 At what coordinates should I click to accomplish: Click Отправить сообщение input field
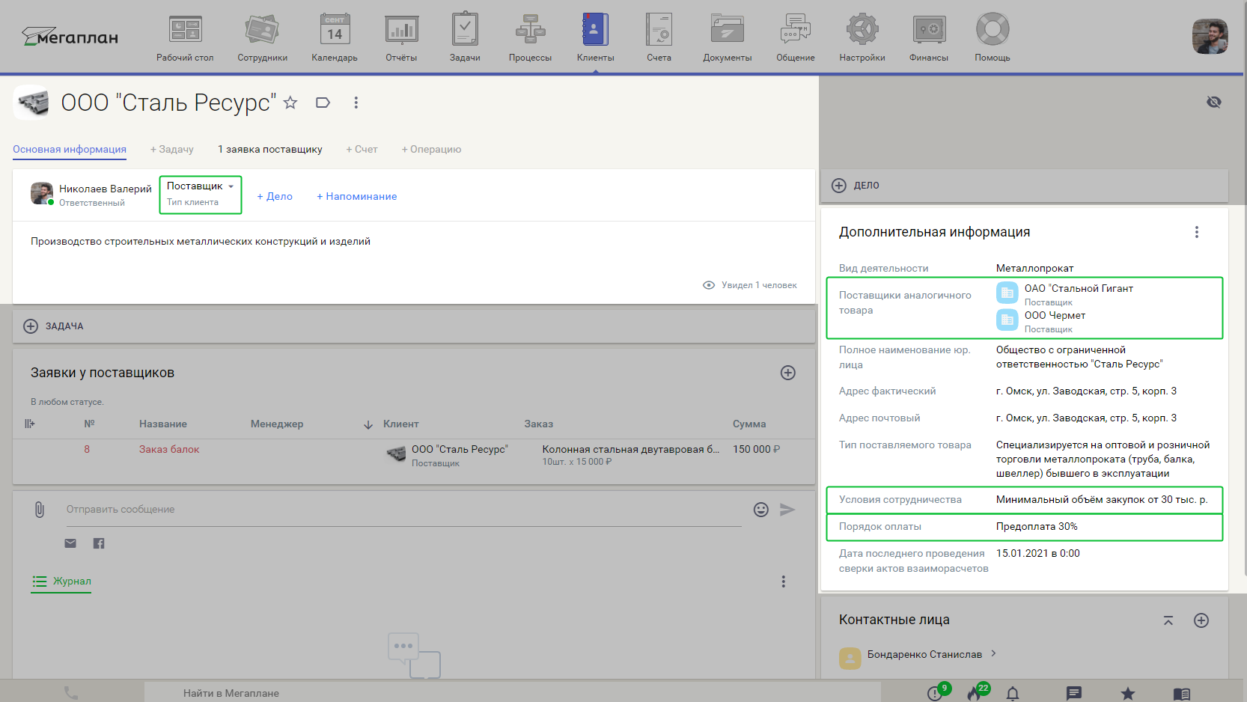coord(403,510)
